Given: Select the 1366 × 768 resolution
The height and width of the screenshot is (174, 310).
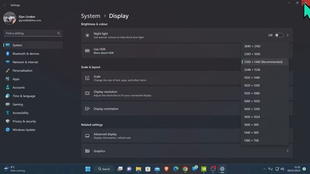Looking at the screenshot, I should [x=264, y=141].
